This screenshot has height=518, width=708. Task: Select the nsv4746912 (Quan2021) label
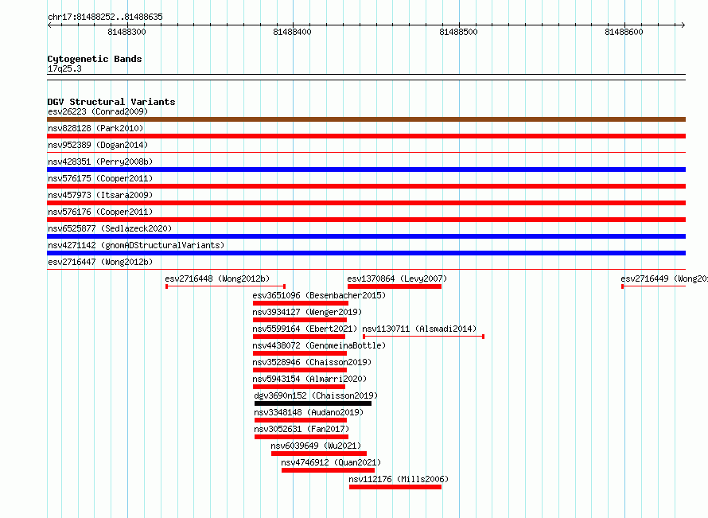(331, 462)
